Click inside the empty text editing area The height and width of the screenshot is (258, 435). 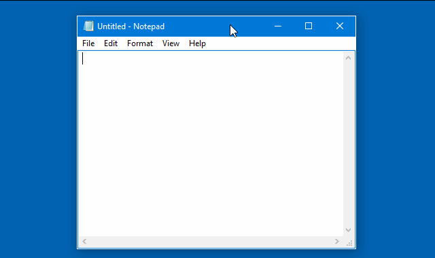pos(211,144)
